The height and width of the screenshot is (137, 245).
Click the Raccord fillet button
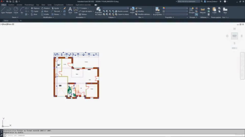(56, 11)
